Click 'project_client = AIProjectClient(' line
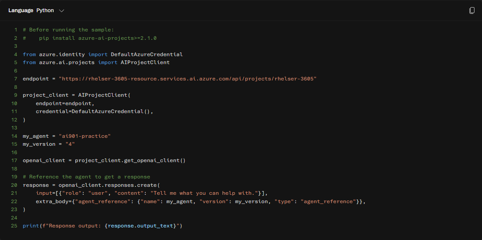Screen dimensions: 482x240 (77, 95)
